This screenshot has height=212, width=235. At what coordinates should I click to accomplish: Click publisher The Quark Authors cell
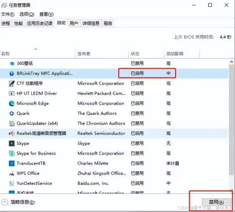coord(97,114)
